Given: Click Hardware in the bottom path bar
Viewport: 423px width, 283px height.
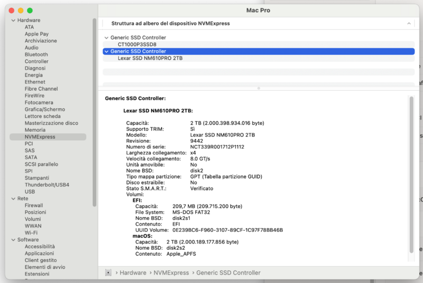Looking at the screenshot, I should [x=133, y=273].
